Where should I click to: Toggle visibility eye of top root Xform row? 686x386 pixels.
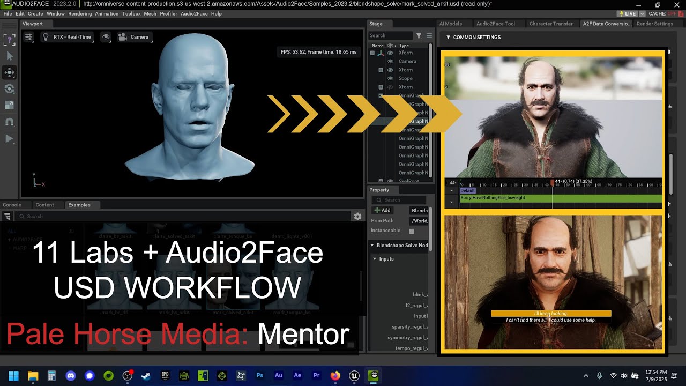click(390, 53)
